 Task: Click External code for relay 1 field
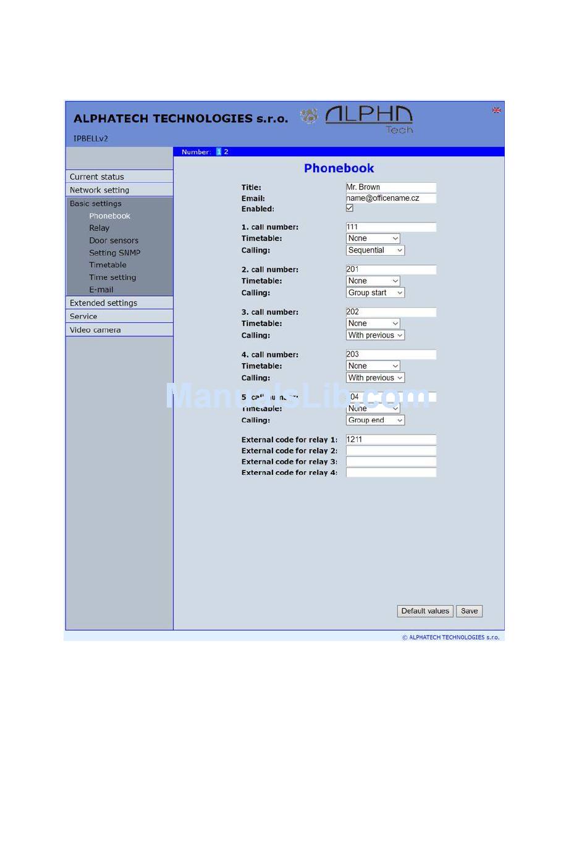(x=391, y=440)
